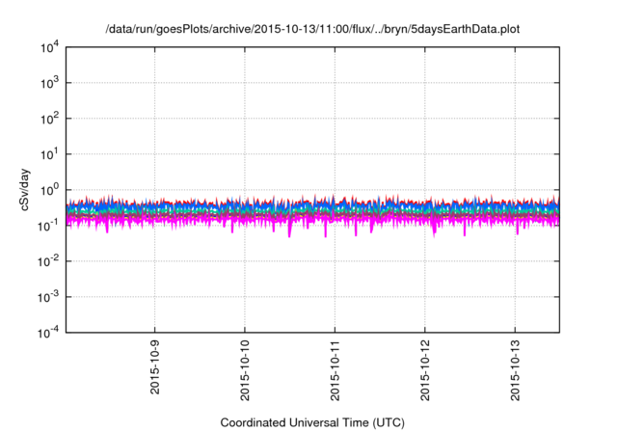Click the 10^-3 y-axis tick label
Image resolution: width=617 pixels, height=432 pixels.
48,297
